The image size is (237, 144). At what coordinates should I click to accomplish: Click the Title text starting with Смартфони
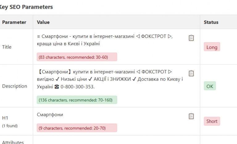point(105,40)
